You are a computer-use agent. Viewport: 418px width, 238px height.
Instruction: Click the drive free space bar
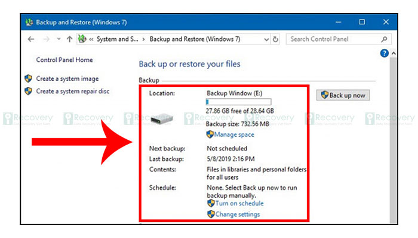239,102
